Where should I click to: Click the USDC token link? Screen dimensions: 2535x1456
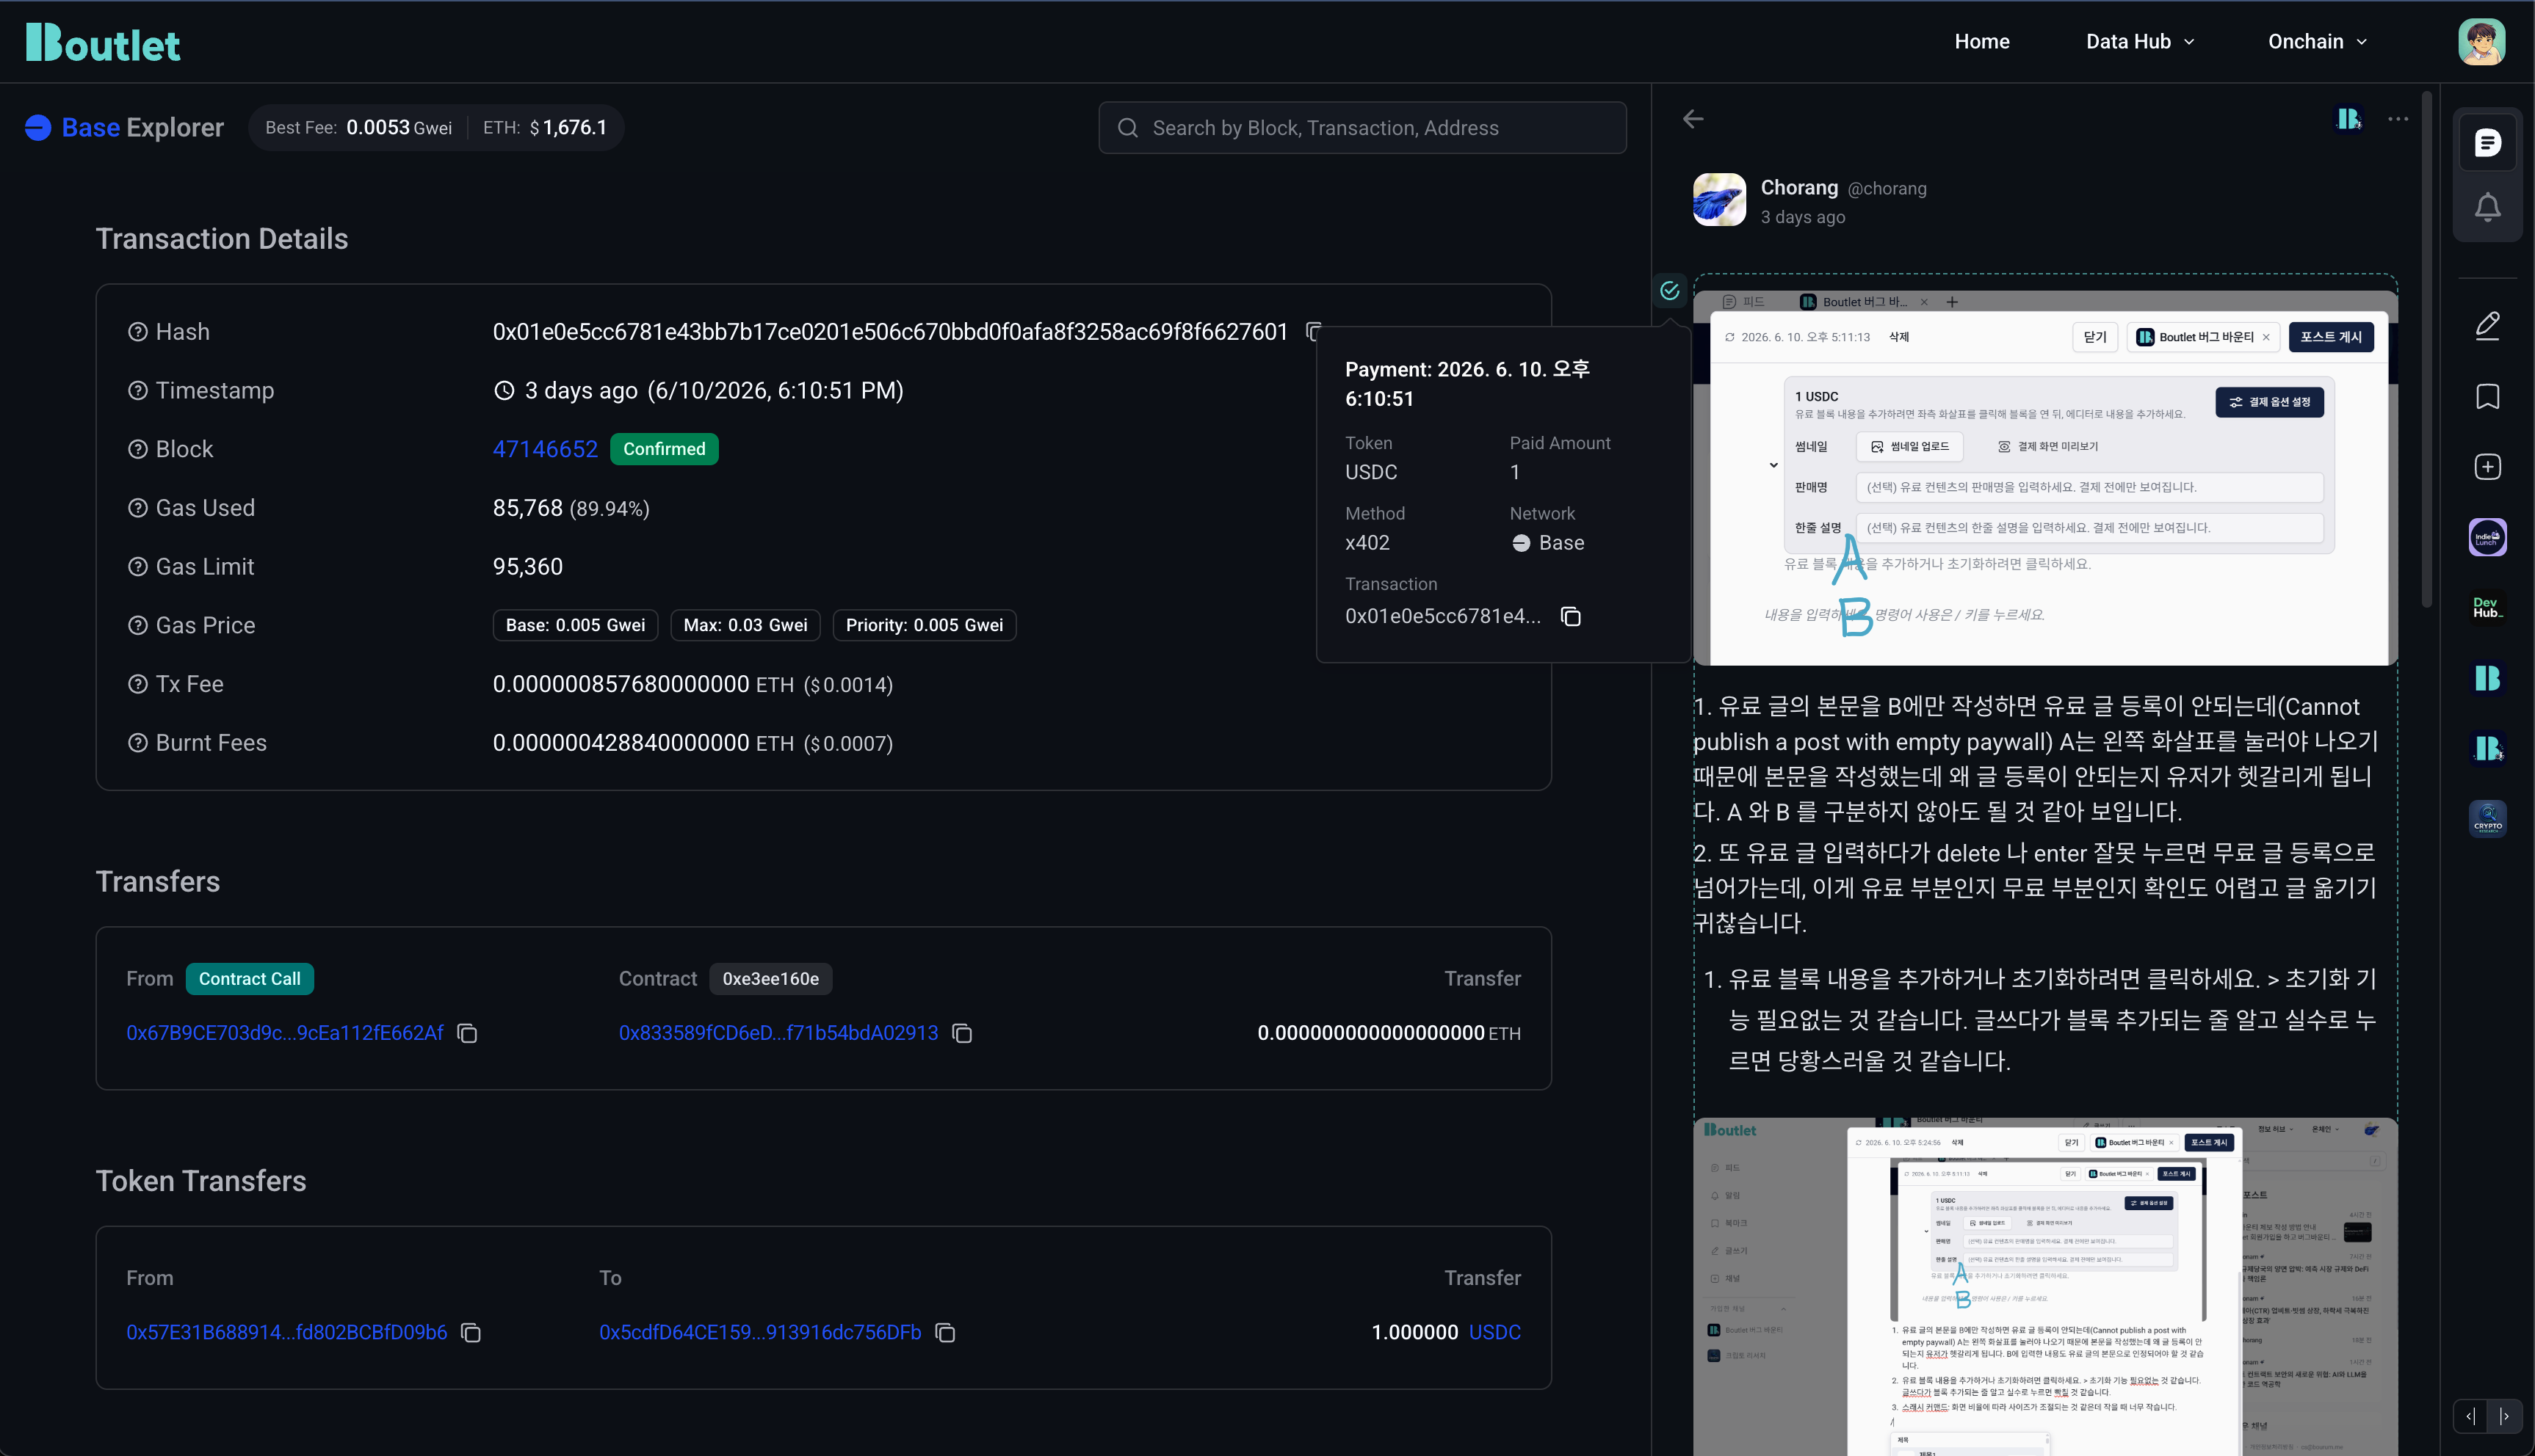click(1494, 1333)
